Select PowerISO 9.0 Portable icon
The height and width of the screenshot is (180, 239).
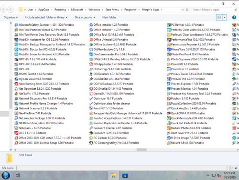click(x=169, y=64)
